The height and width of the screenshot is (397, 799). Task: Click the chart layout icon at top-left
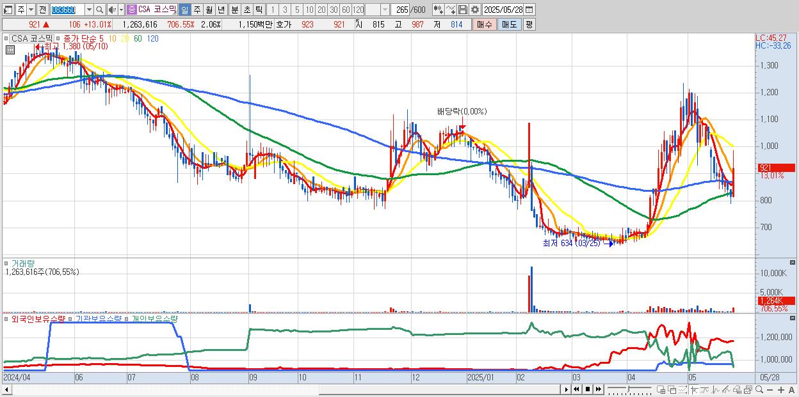pyautogui.click(x=8, y=10)
